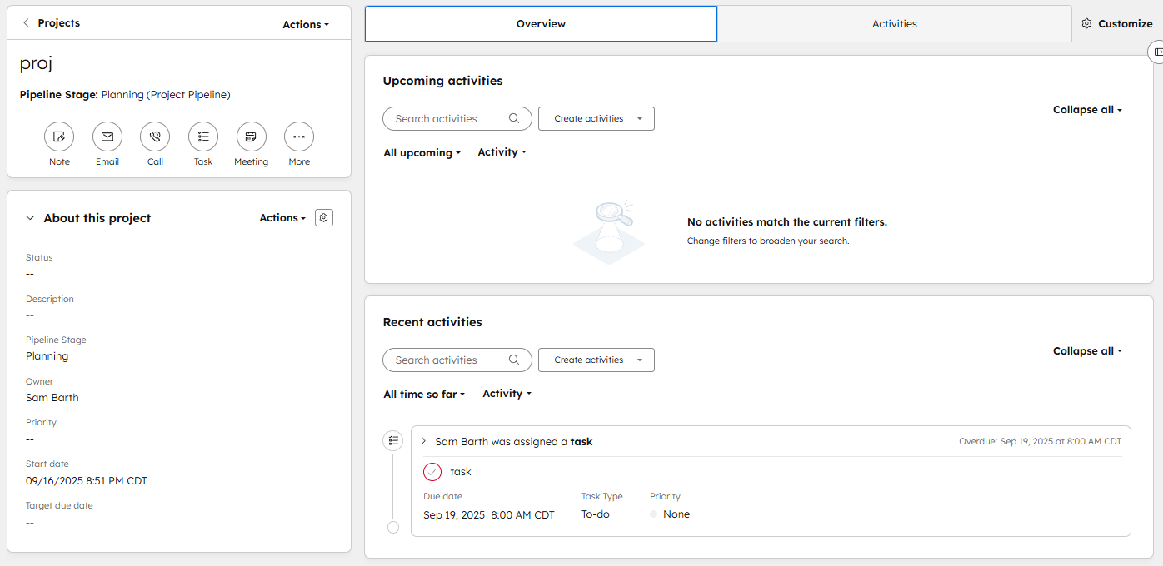This screenshot has width=1163, height=566.
Task: Open the All upcoming filter dropdown
Action: 422,153
